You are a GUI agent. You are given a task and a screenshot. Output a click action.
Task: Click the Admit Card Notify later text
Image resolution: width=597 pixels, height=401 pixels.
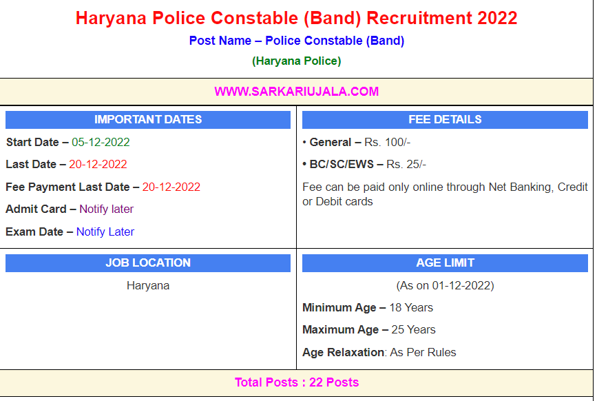pyautogui.click(x=106, y=209)
